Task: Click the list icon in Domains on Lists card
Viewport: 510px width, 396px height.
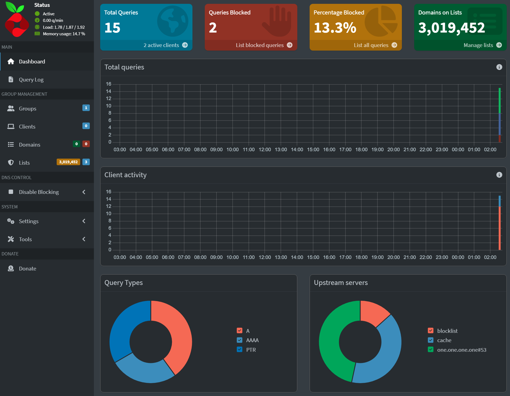Action: coord(485,21)
